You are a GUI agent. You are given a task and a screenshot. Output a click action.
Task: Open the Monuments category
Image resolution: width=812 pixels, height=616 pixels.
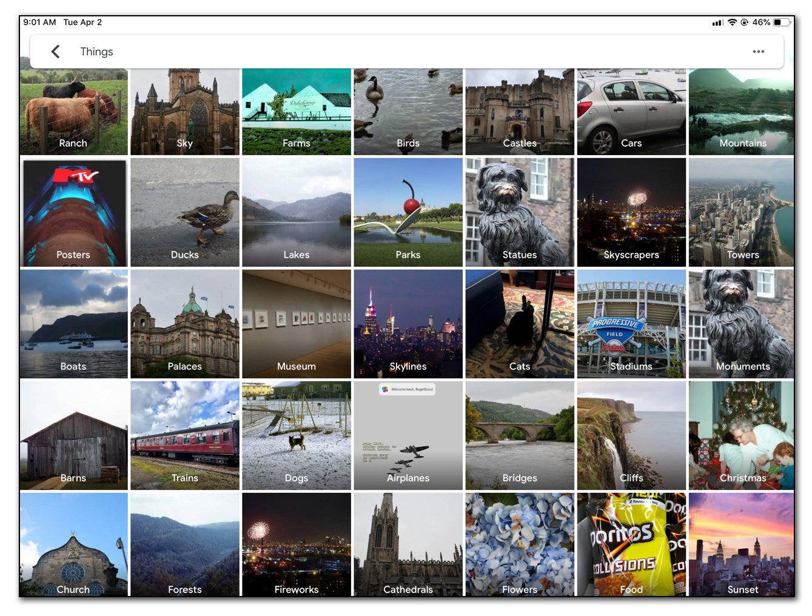741,324
